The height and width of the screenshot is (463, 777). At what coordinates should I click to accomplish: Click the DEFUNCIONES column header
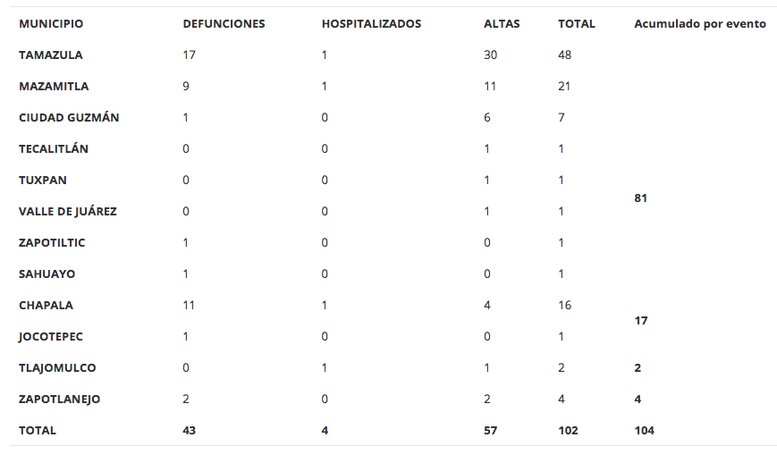224,24
